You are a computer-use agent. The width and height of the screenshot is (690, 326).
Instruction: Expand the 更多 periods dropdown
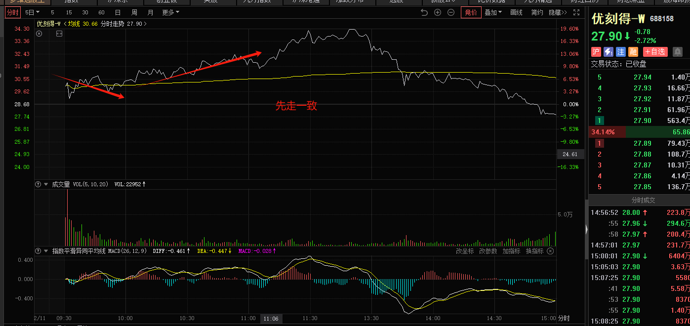point(170,12)
